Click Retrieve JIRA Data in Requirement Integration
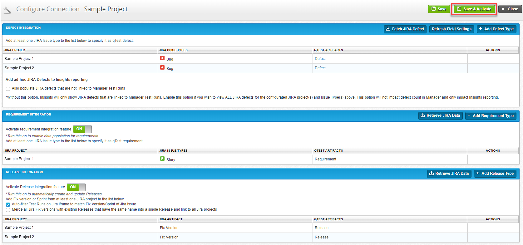This screenshot has width=523, height=245. (x=440, y=115)
